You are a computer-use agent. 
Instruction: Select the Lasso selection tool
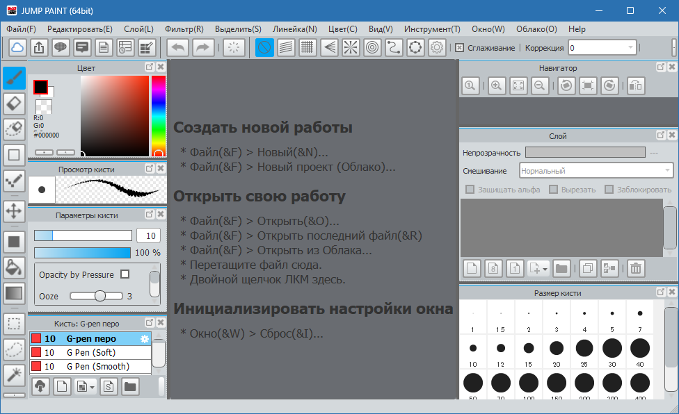coord(15,349)
